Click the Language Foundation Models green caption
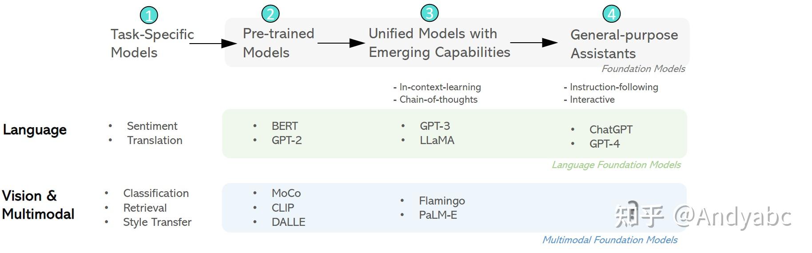Viewport: 812px width, 253px height. [x=616, y=165]
